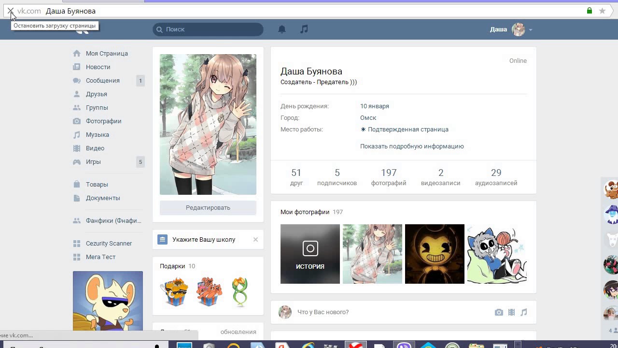
Task: Click the unread badge 1 on Сообщения
Action: (140, 81)
